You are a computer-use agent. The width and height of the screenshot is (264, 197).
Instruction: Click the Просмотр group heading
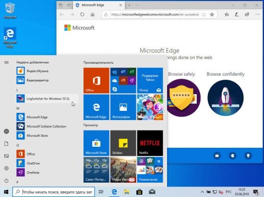[91, 125]
